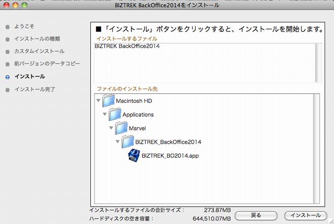The width and height of the screenshot is (334, 224).
Task: Click the Applications folder icon
Action: pos(115,114)
